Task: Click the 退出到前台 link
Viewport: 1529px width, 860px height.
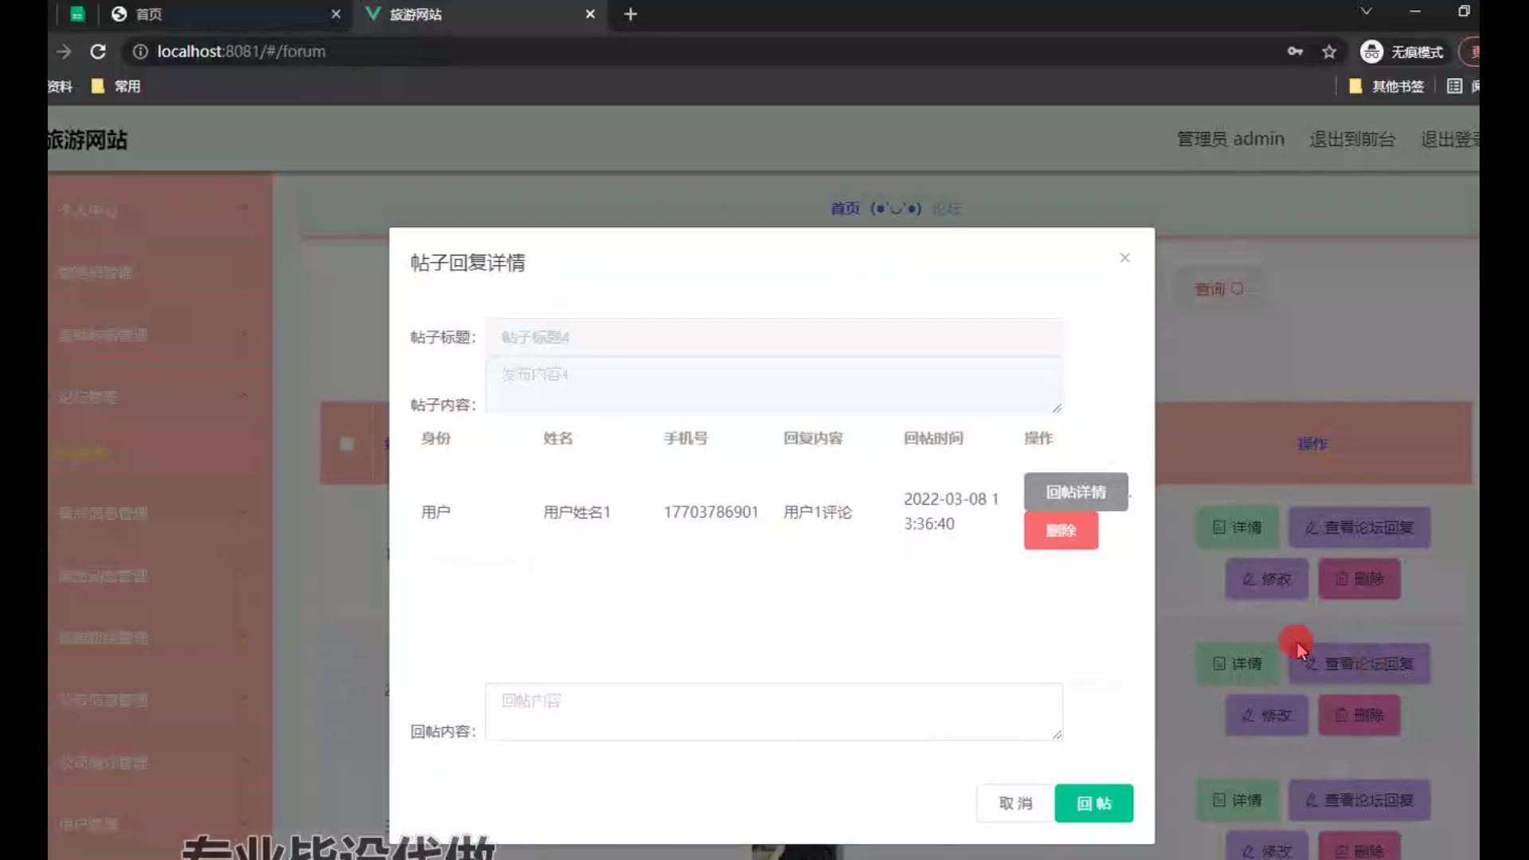Action: [1352, 139]
